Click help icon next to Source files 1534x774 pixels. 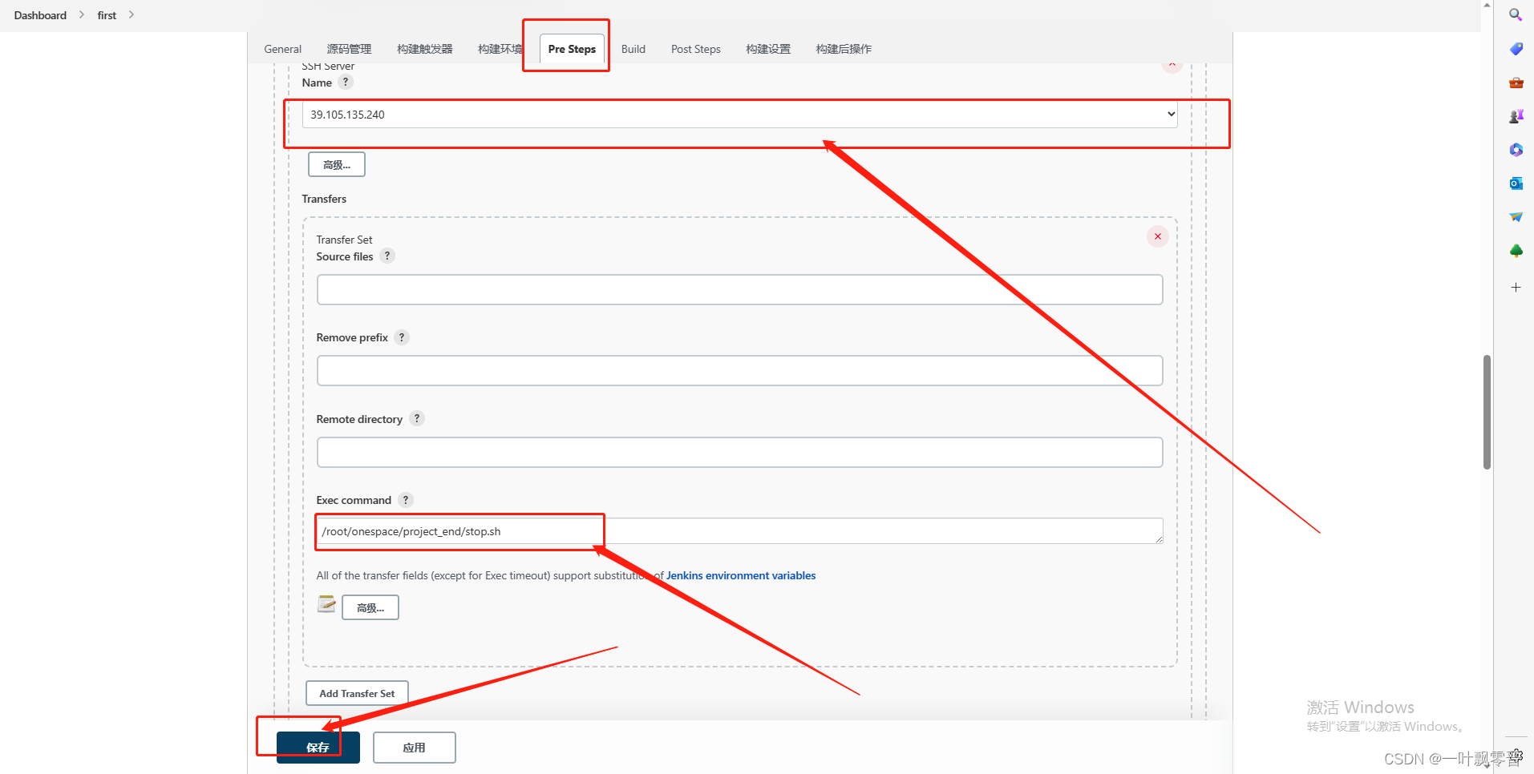click(387, 256)
